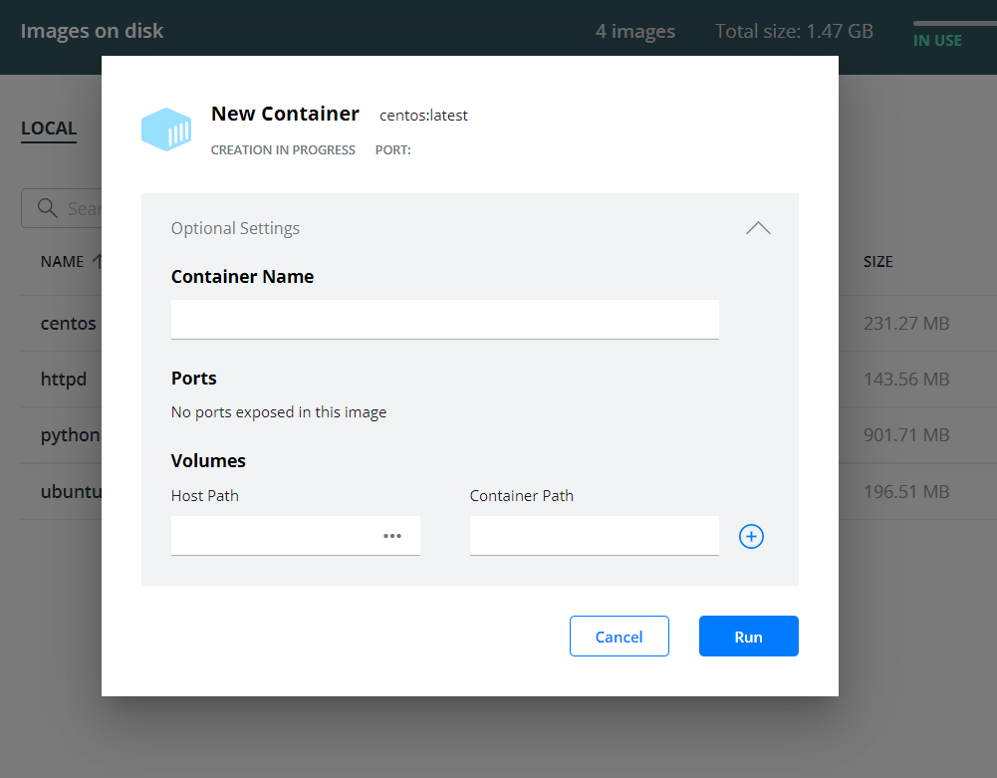Viewport: 997px width, 778px height.
Task: Click the Ports section heading
Action: click(194, 378)
